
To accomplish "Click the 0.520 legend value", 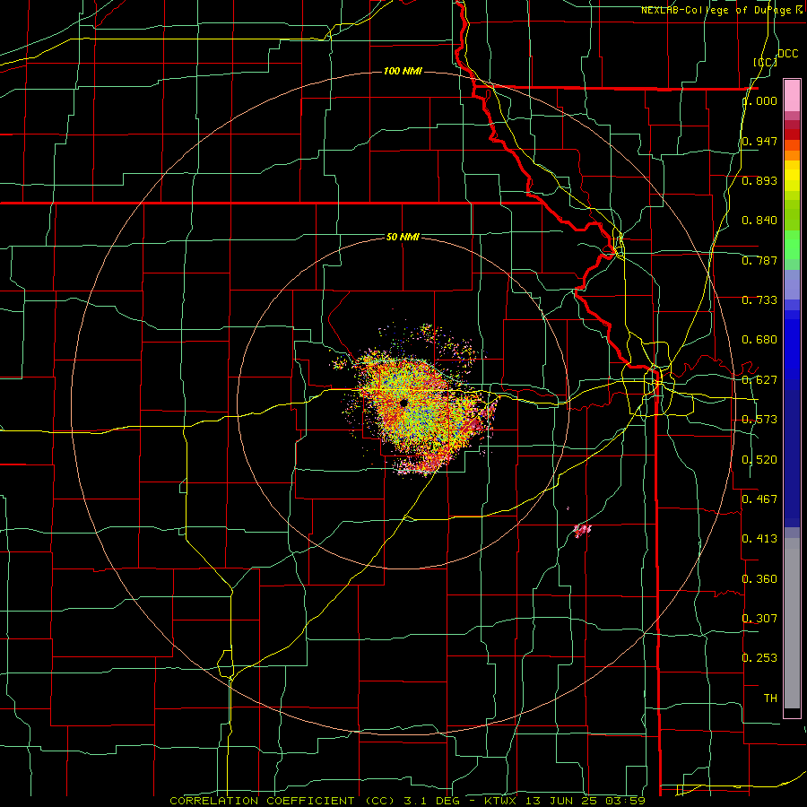I will click(x=759, y=460).
